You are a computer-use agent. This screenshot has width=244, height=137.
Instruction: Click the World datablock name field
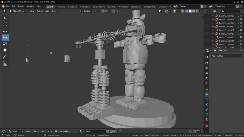click(x=95, y=131)
